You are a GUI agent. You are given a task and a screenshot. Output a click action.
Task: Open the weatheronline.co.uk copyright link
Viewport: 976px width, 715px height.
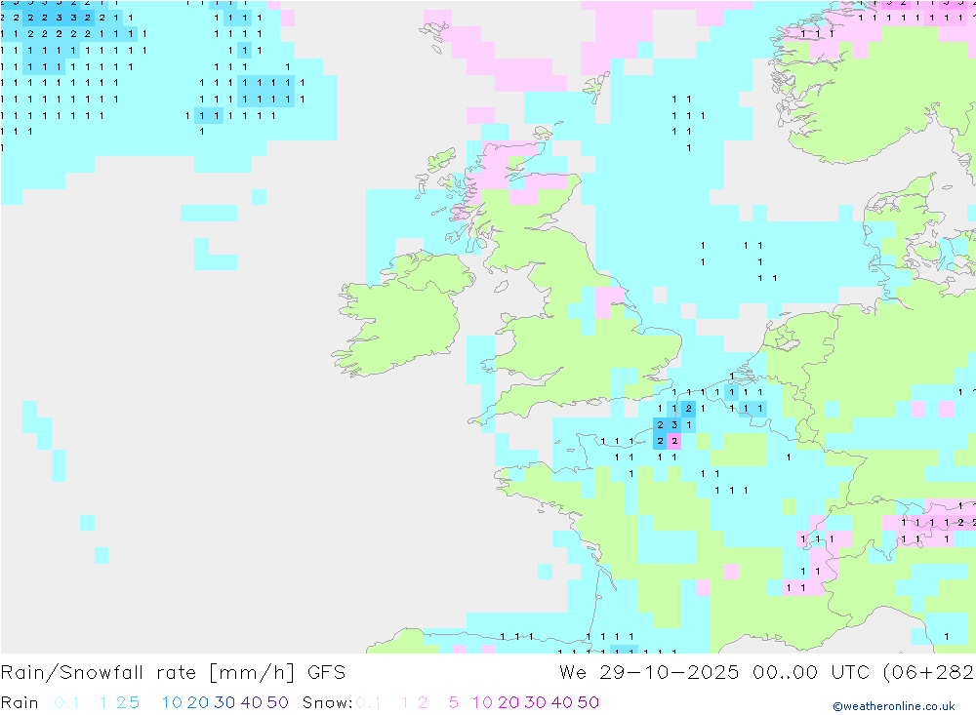[x=894, y=705]
